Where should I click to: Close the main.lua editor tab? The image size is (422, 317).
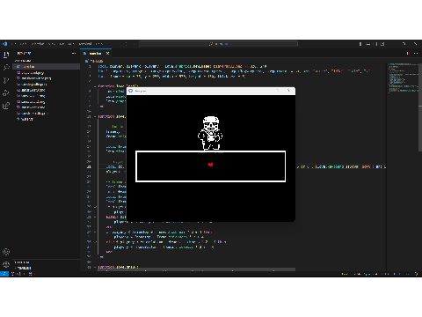(107, 53)
